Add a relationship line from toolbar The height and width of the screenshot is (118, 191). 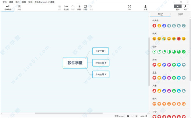pyautogui.click(x=73, y=8)
